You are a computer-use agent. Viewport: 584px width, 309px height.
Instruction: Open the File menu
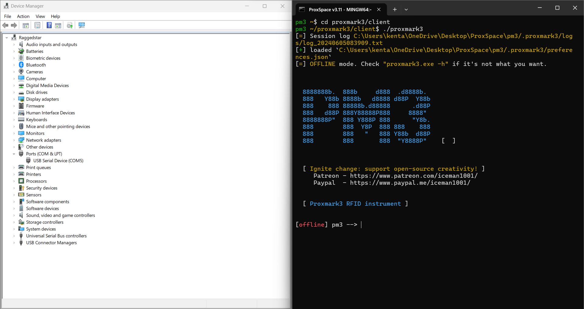[8, 16]
